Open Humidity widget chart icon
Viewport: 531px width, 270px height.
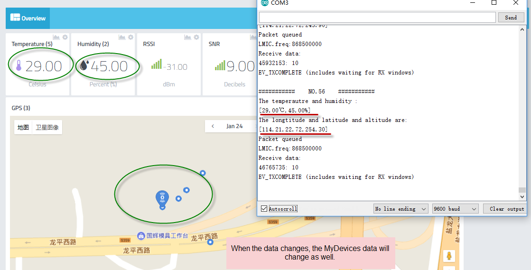pos(122,37)
